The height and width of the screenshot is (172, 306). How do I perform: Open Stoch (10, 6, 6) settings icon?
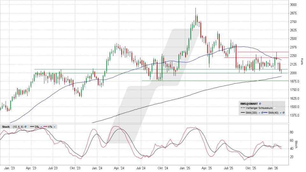coord(26,127)
